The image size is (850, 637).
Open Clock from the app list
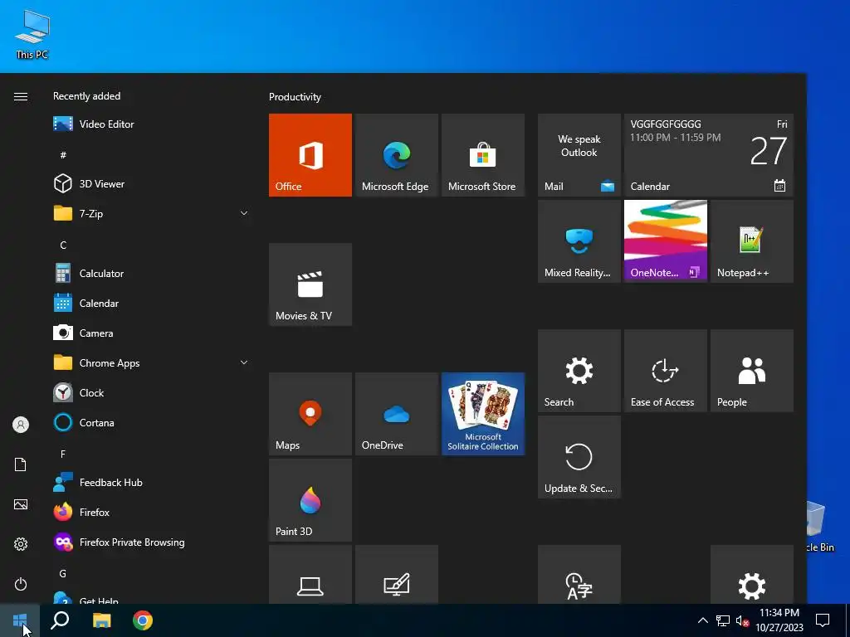(x=151, y=392)
